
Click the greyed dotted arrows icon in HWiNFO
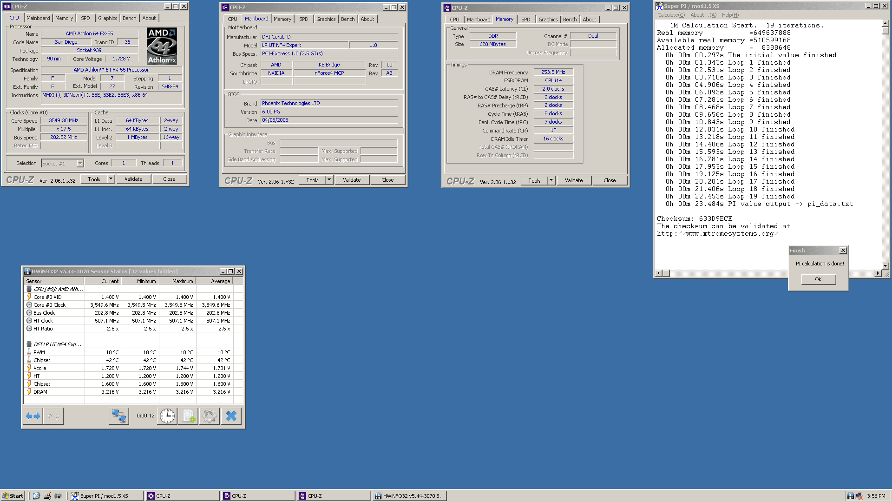tap(53, 416)
